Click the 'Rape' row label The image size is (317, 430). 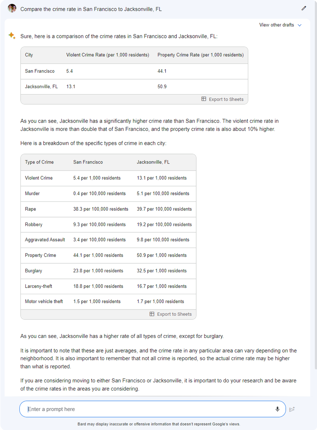pos(30,209)
